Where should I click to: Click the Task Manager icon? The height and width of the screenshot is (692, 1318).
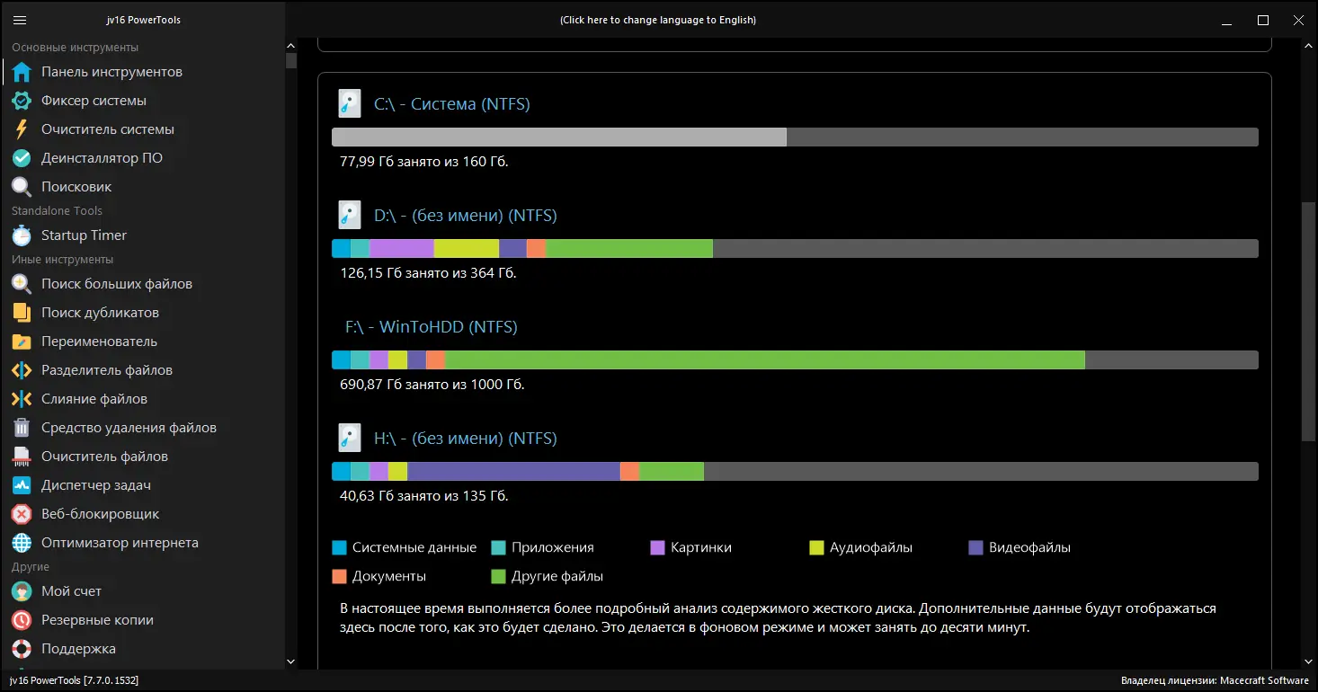tap(22, 485)
